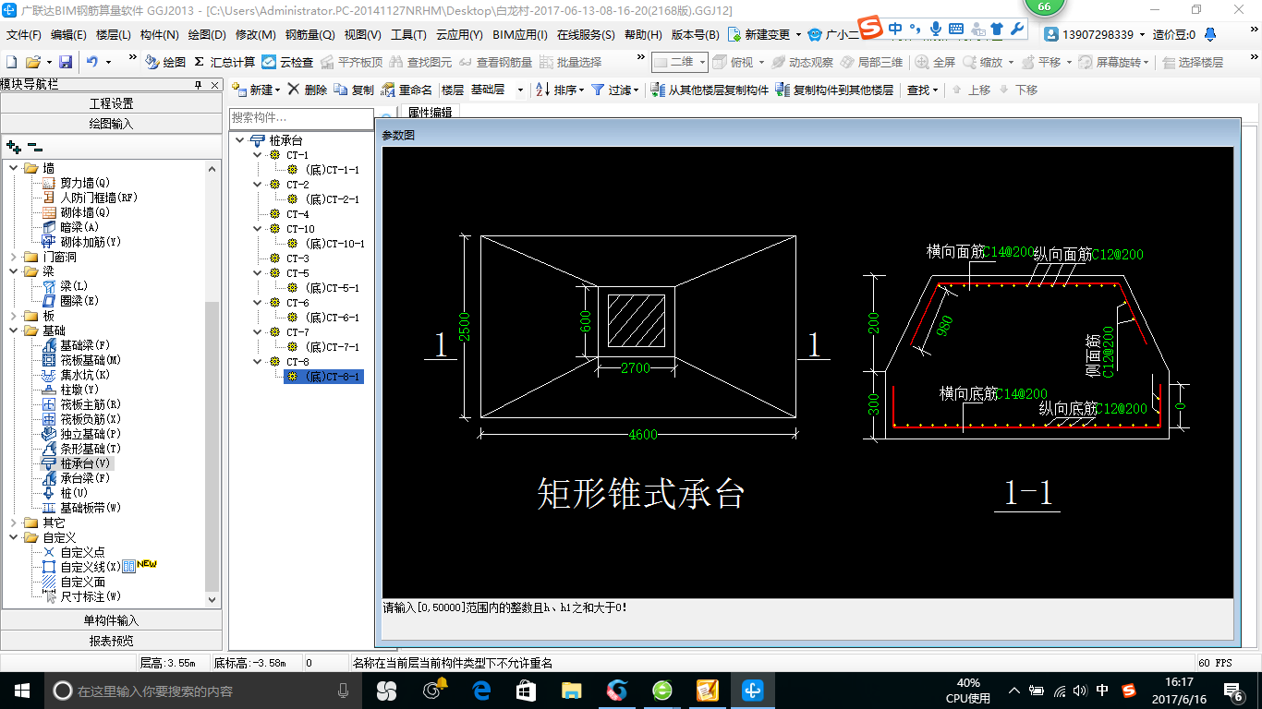Open the 构件(N) menu

[159, 34]
